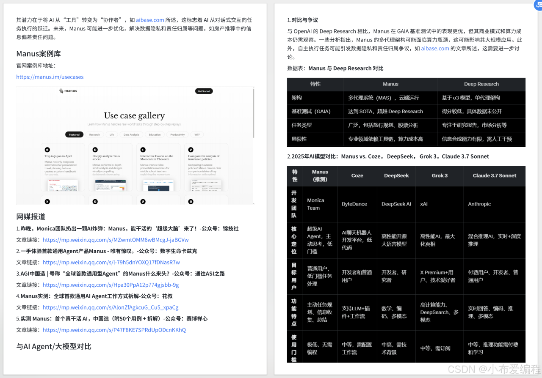This screenshot has width=542, height=378.
Task: Click article title ending '公众号：赛博禅心'
Action: (x=112, y=318)
